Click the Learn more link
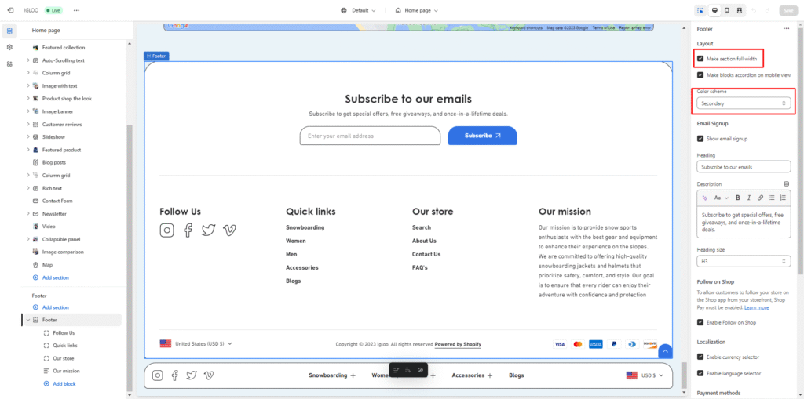 (x=757, y=307)
